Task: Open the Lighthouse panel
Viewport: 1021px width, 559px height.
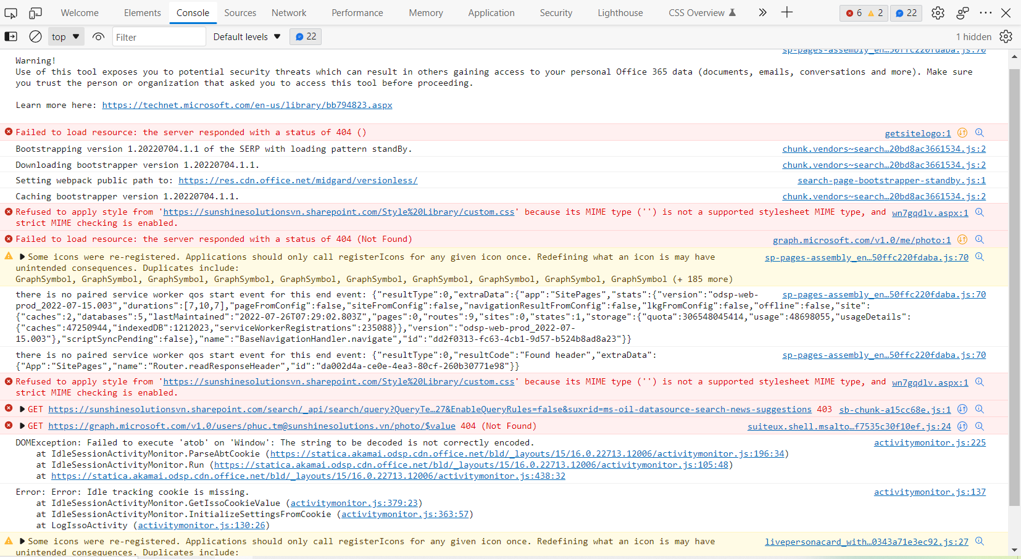Action: [620, 12]
